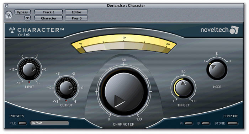Click the Output gain knob

point(67,88)
